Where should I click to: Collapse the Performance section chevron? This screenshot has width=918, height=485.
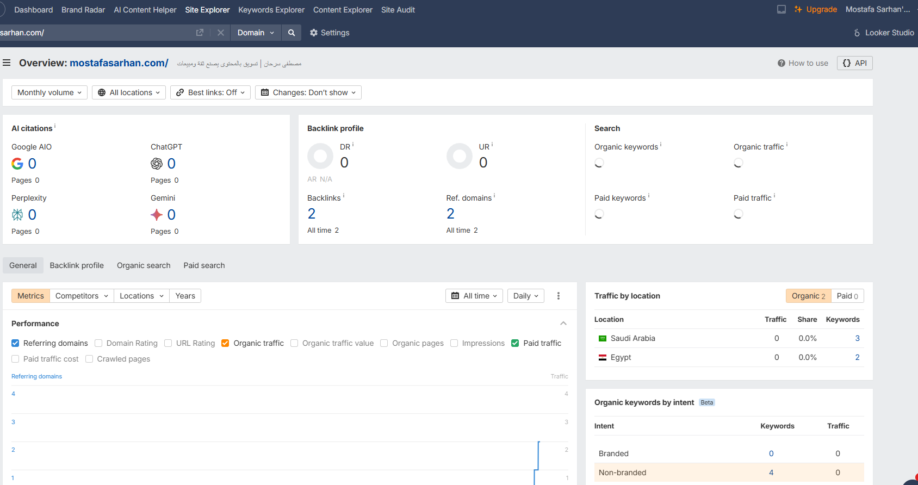coord(563,324)
